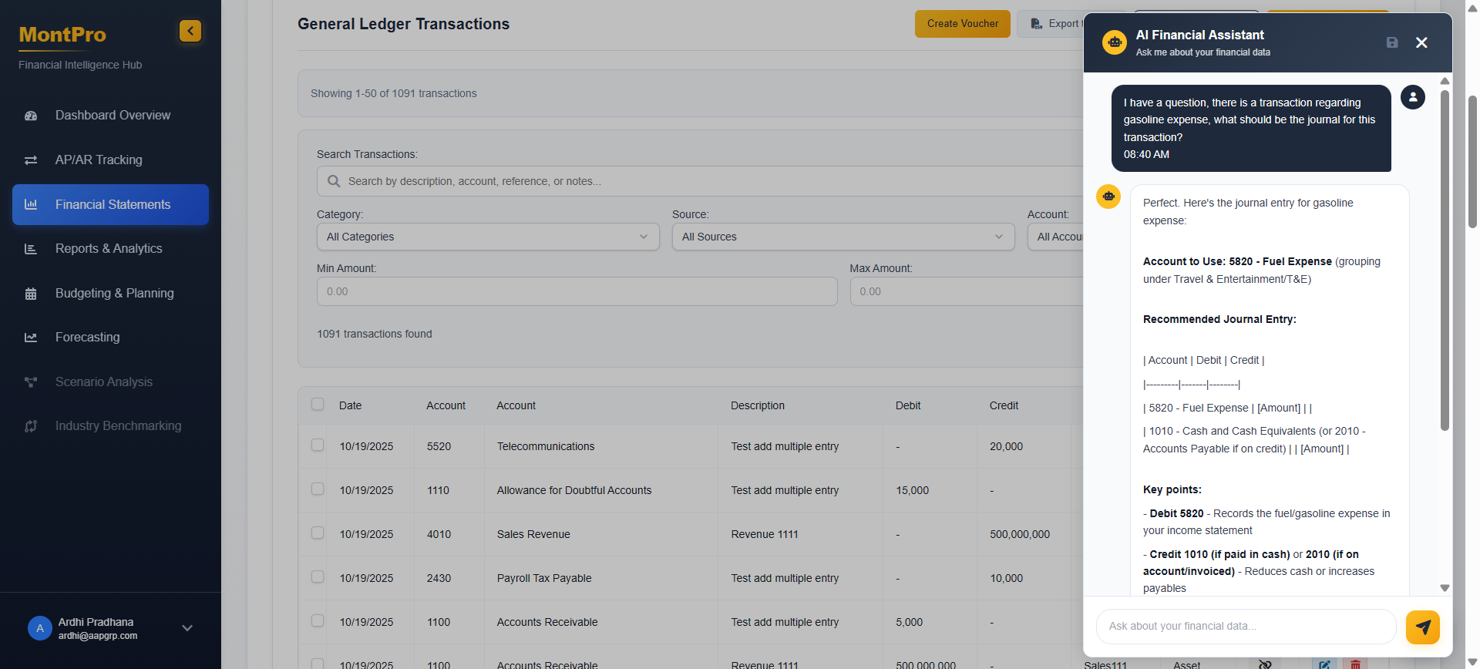Click the Create Voucher button
The image size is (1480, 669).
[963, 24]
